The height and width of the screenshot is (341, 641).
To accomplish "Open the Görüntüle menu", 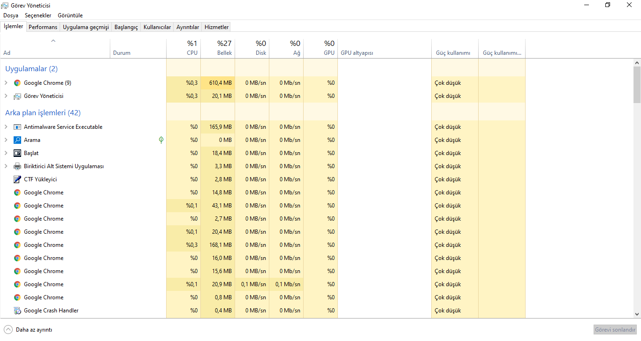I will [70, 15].
